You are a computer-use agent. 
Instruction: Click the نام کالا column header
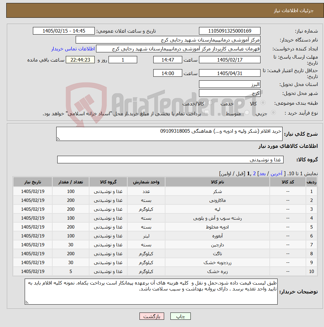pyautogui.click(x=217, y=182)
